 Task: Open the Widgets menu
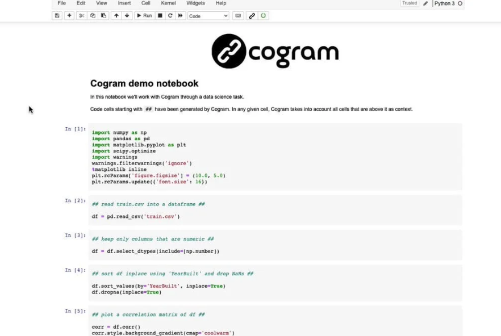coord(195,3)
